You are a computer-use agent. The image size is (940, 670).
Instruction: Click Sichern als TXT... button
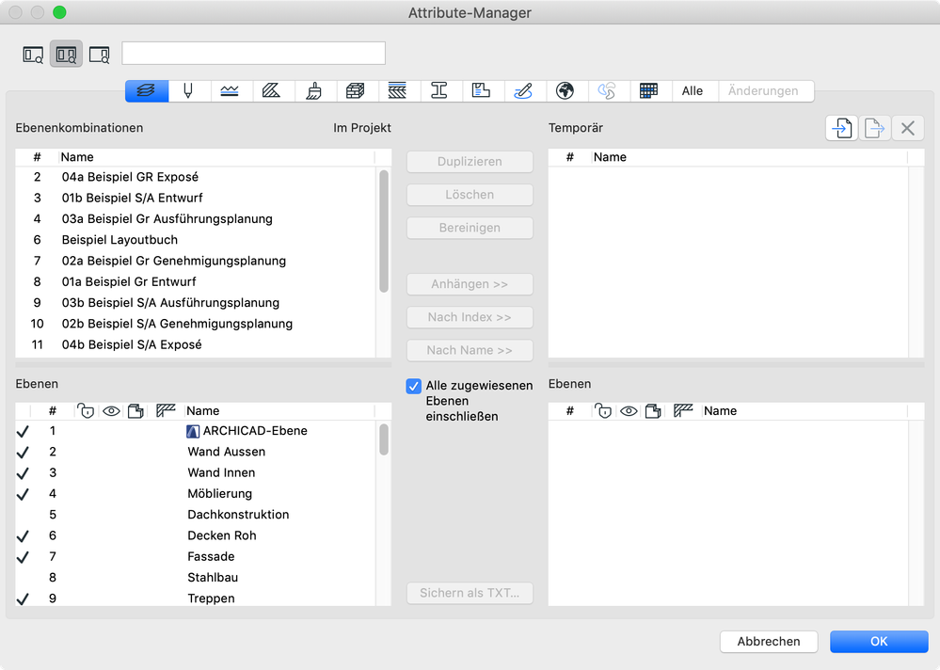pos(470,593)
